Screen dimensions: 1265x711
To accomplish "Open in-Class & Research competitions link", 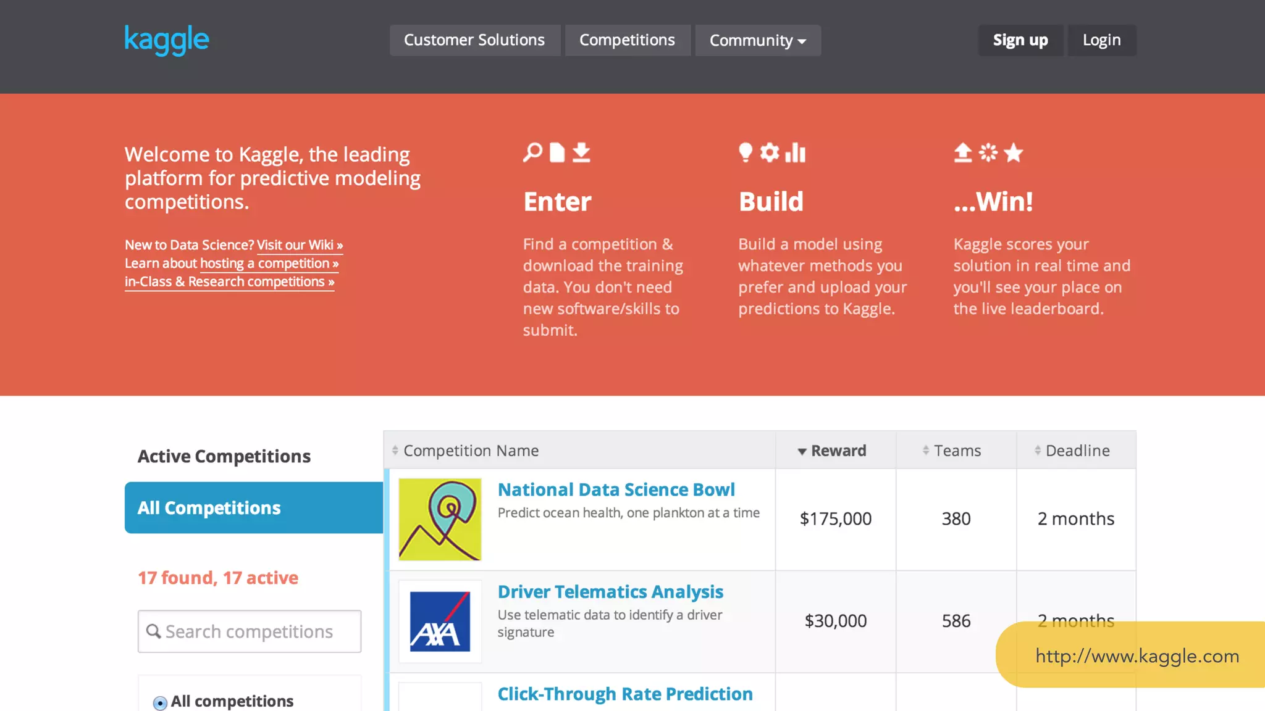I will coord(230,282).
